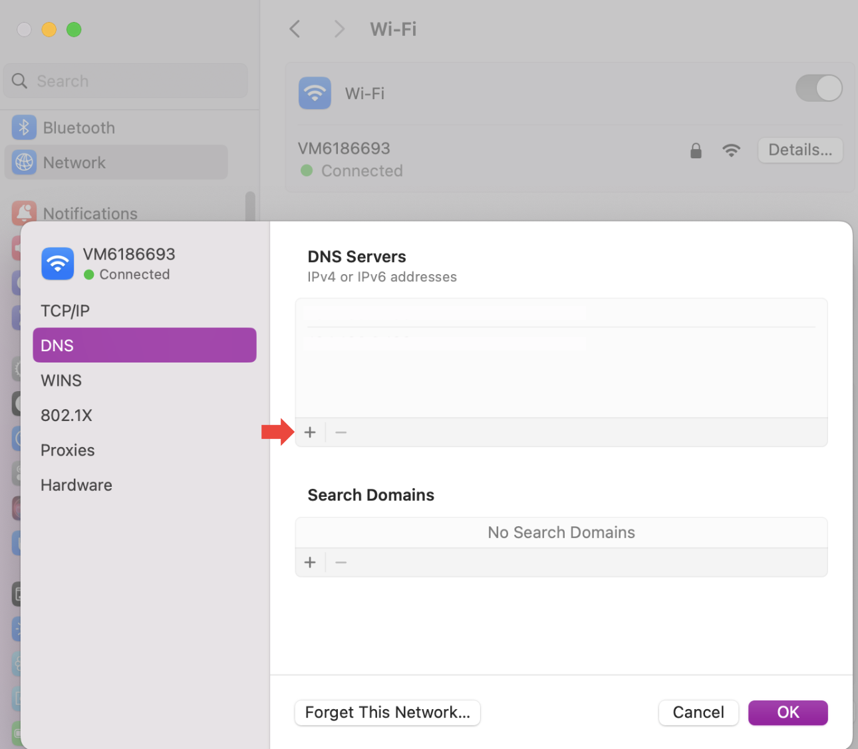Click the search magnifier icon
858x749 pixels.
click(19, 80)
